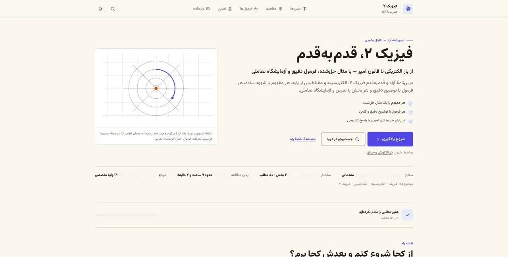
Task: Click the جست‌وجو در دوره button
Action: tap(343, 139)
